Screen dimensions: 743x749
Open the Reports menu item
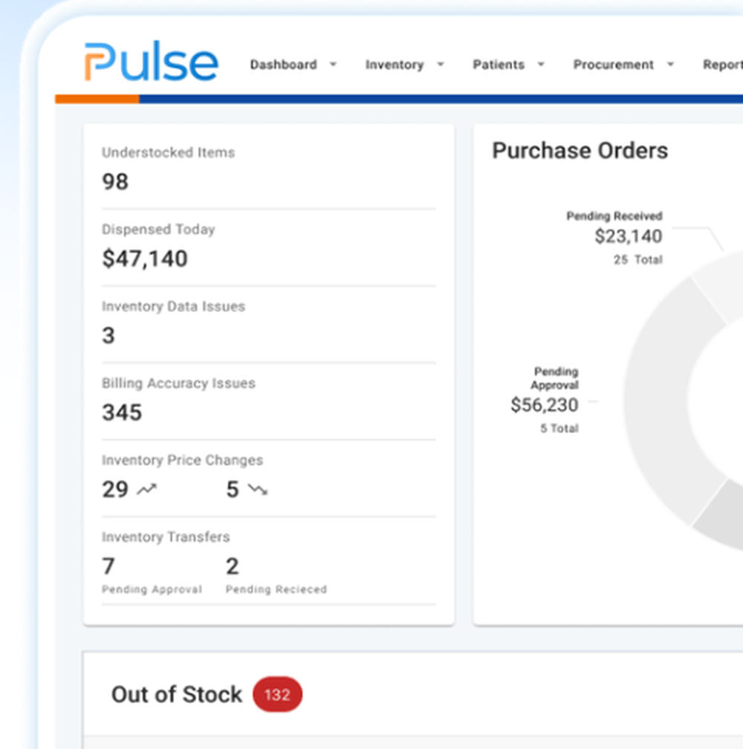(x=722, y=65)
